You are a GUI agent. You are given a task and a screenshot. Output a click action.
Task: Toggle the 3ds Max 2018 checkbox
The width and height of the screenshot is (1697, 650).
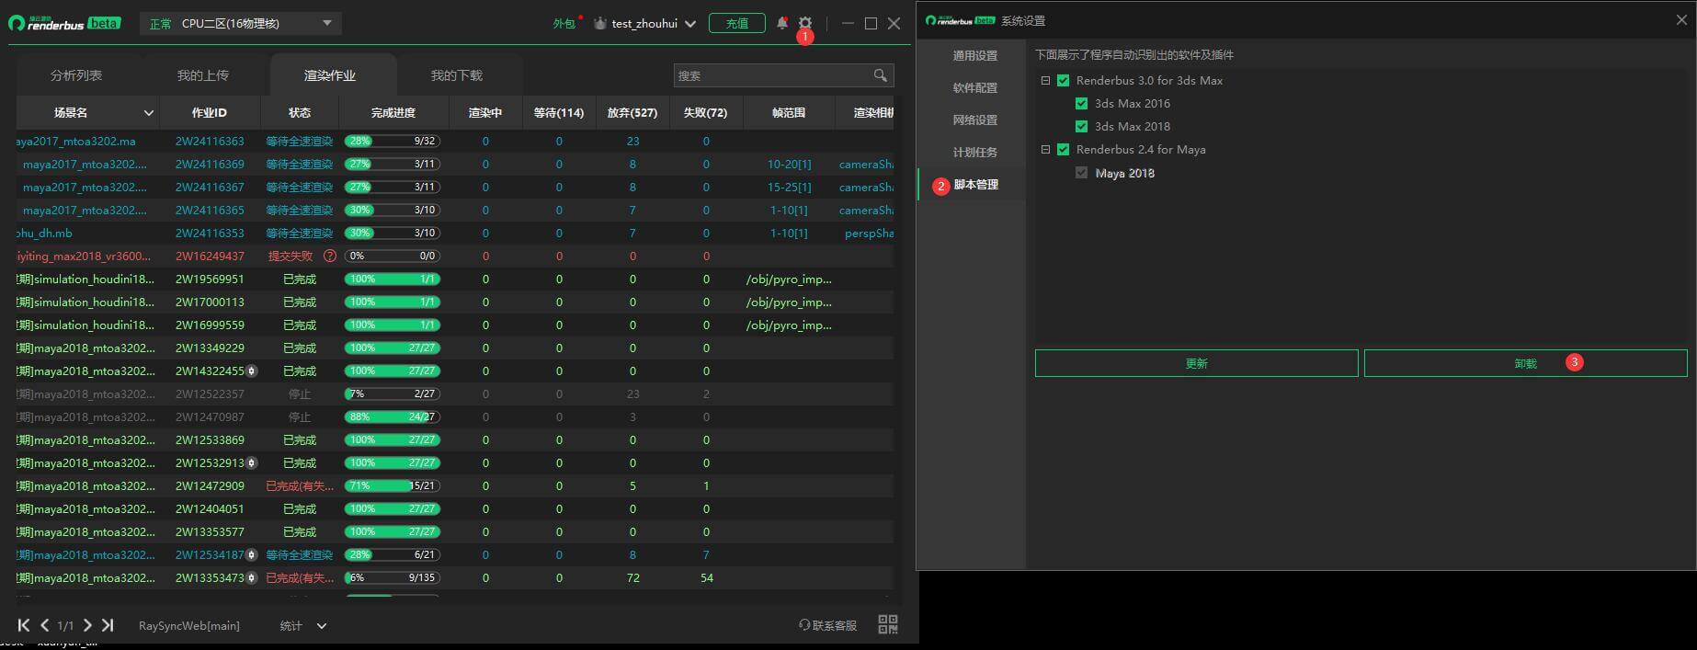coord(1082,127)
